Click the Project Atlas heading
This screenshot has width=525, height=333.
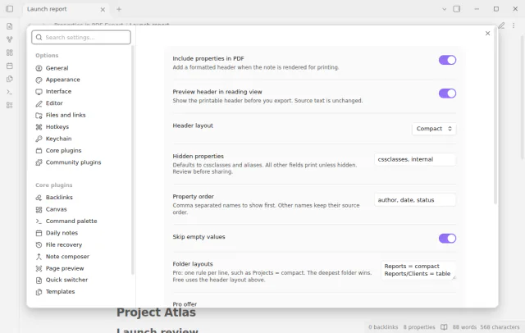pyautogui.click(x=156, y=312)
